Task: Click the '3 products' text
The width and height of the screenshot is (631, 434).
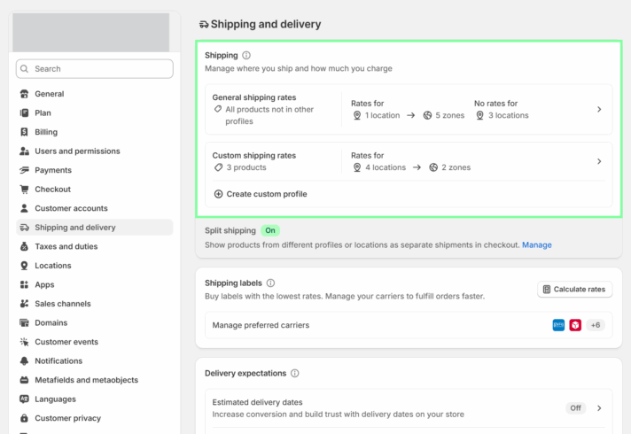Action: (246, 167)
